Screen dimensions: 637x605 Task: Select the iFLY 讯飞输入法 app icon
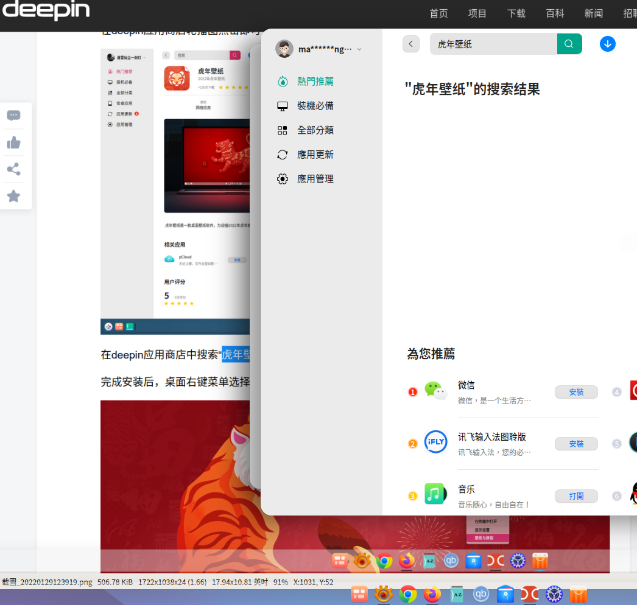(x=435, y=442)
